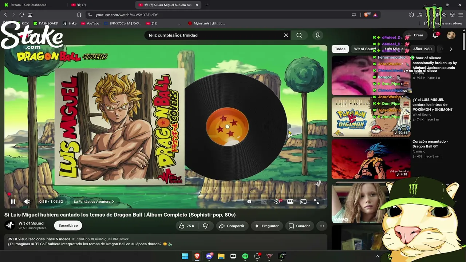Switch to theater mode

point(290,202)
